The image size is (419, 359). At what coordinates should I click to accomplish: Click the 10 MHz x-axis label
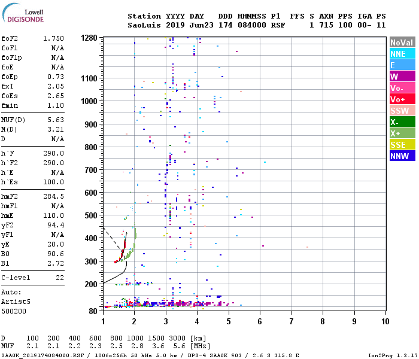coord(385,321)
